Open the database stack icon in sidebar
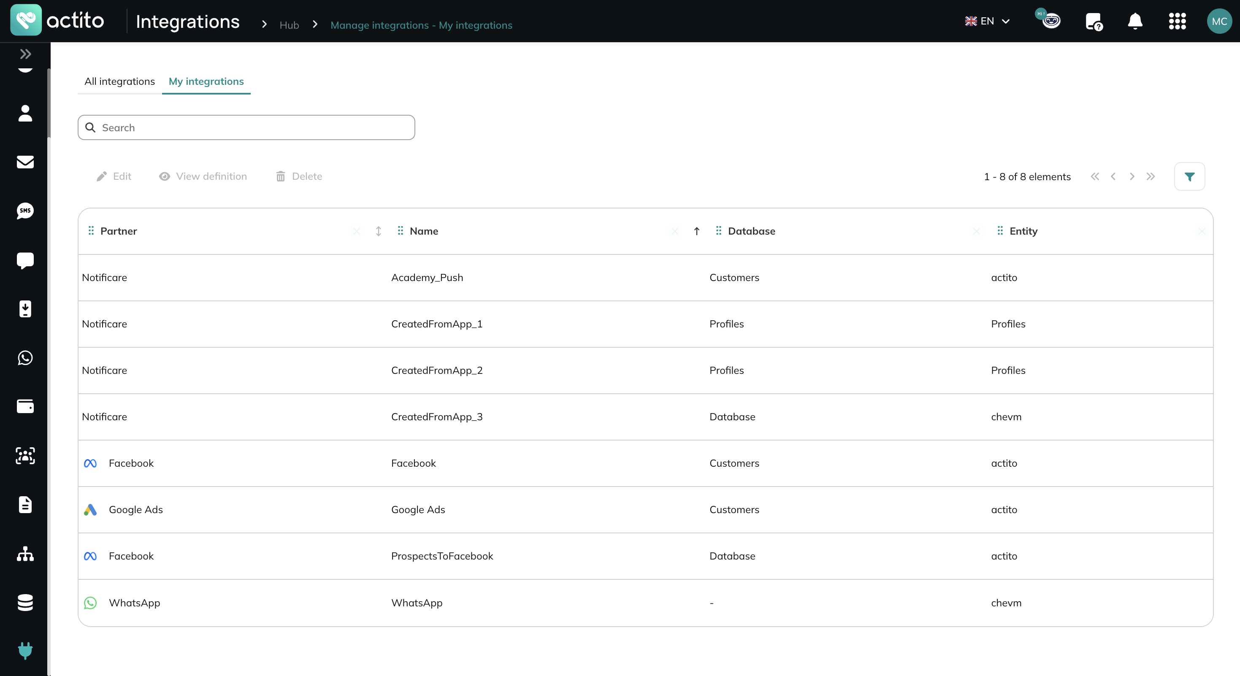 click(25, 603)
